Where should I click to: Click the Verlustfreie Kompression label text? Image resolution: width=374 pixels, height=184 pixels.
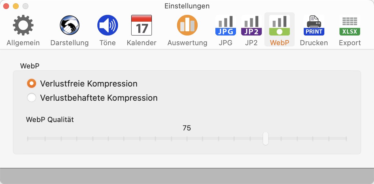coord(89,84)
